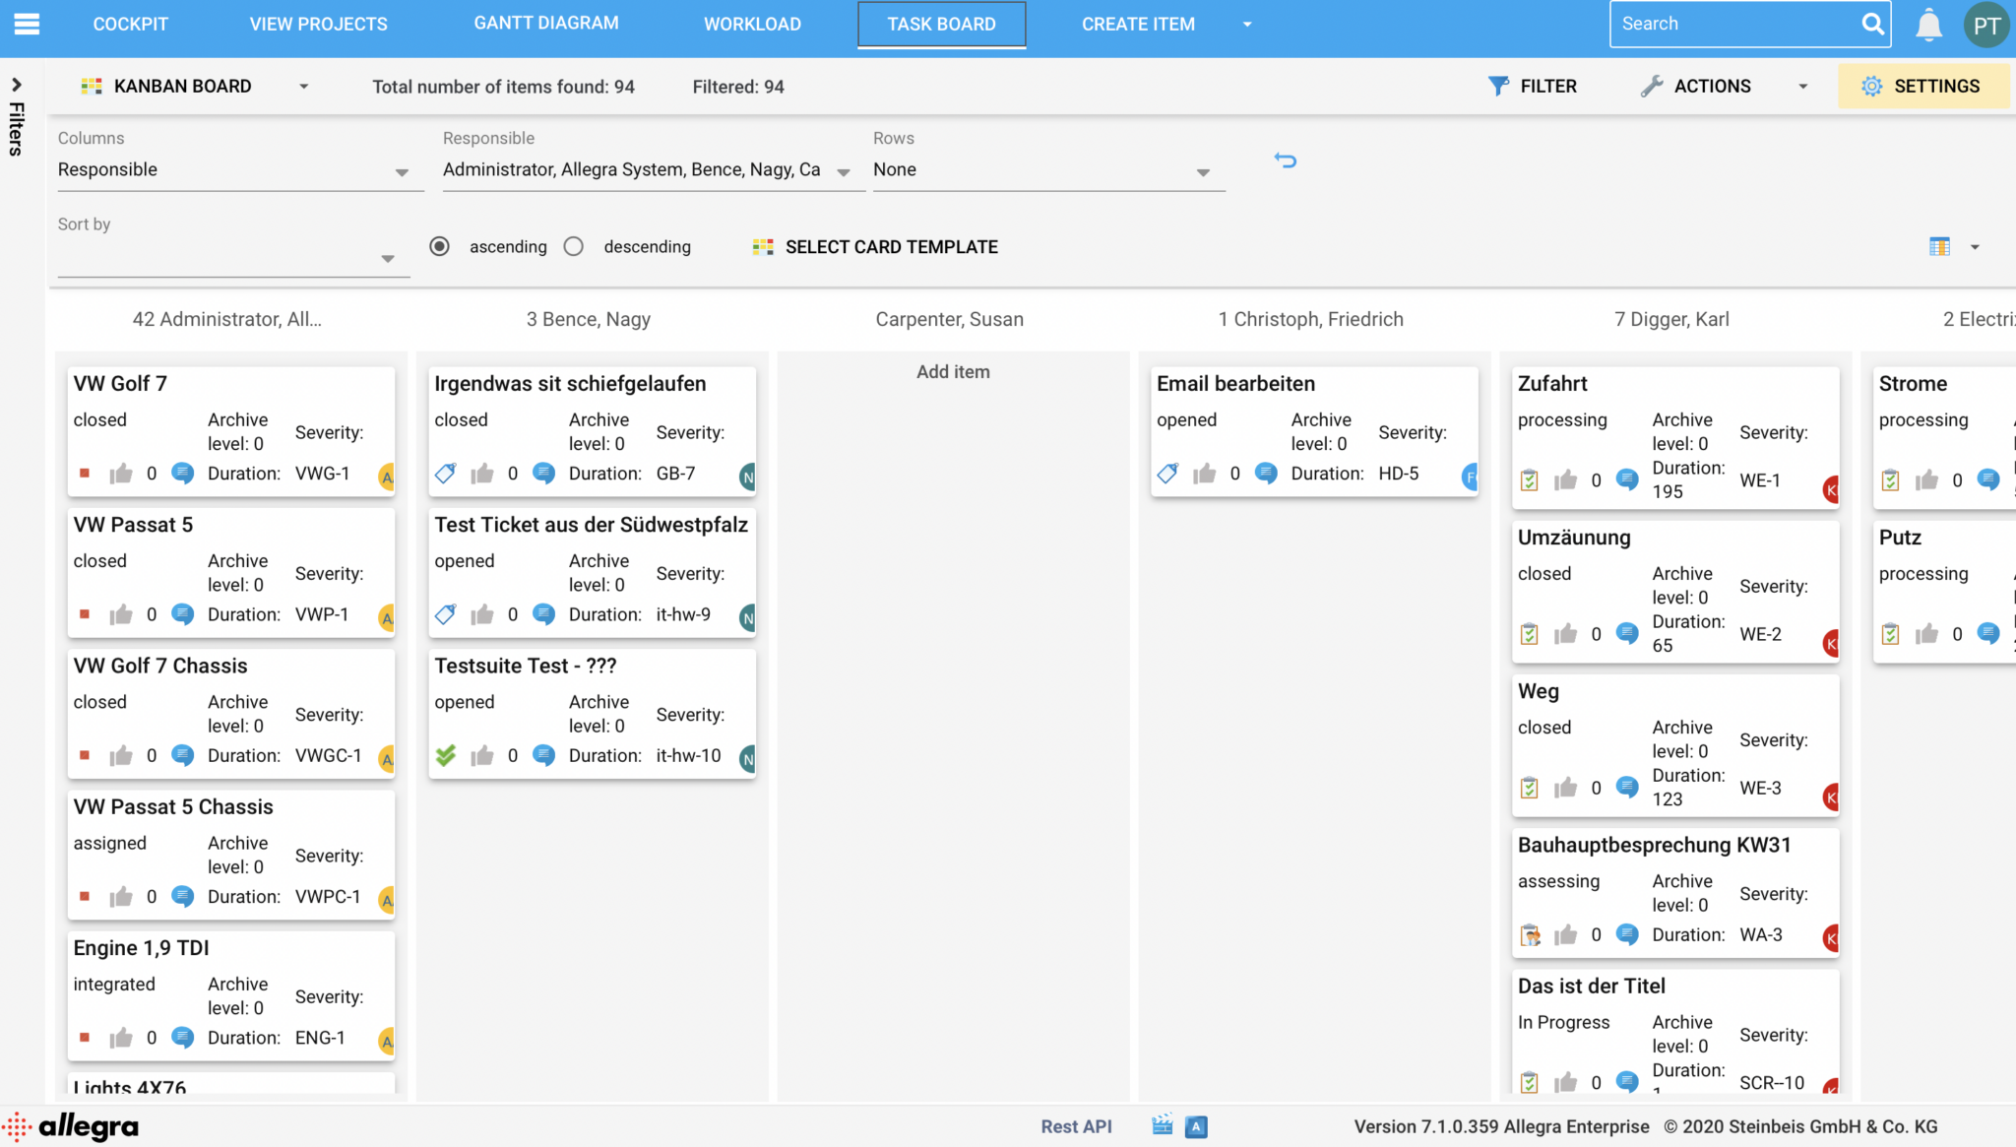Click the undo arrow icon above the board

[x=1286, y=159]
